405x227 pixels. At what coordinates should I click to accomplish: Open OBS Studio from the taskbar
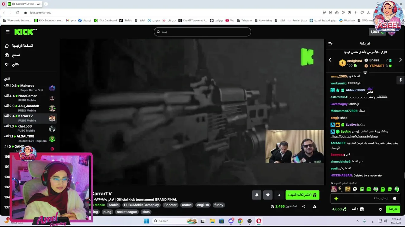coord(249,221)
